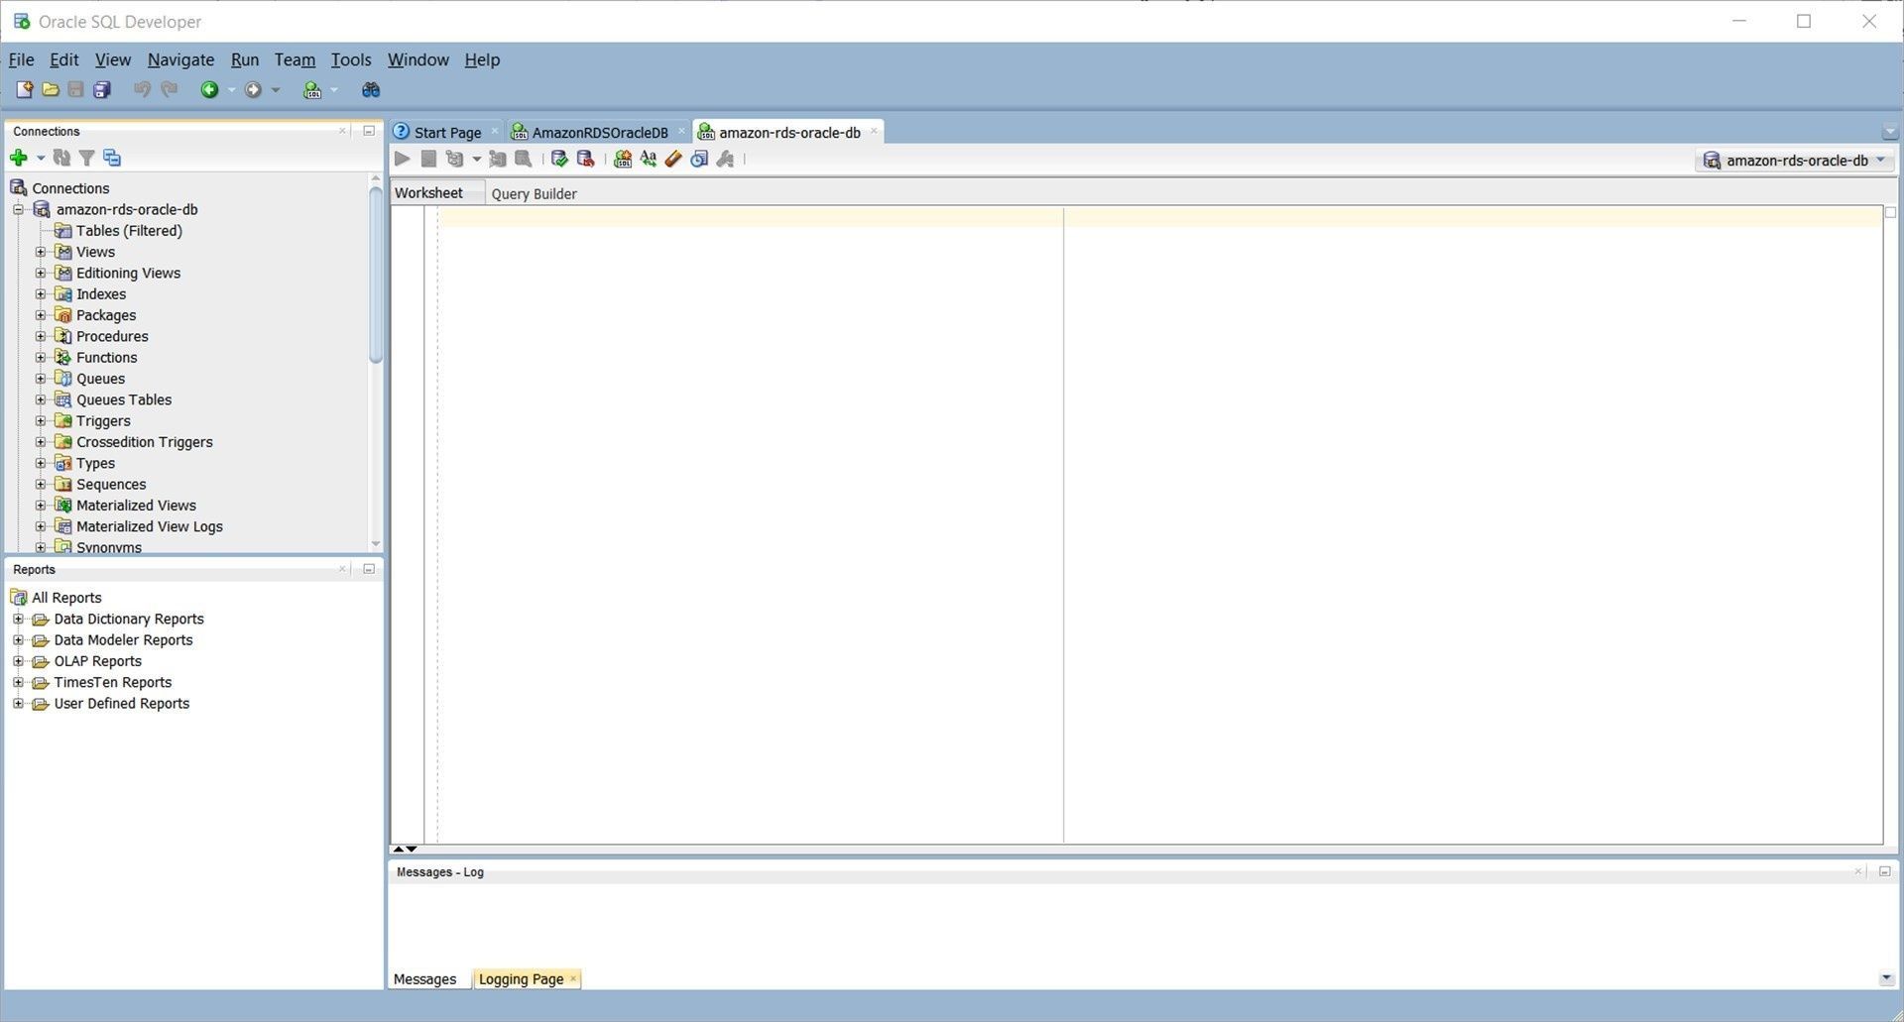Switch to the Query Builder tab
The height and width of the screenshot is (1022, 1904).
pyautogui.click(x=534, y=193)
